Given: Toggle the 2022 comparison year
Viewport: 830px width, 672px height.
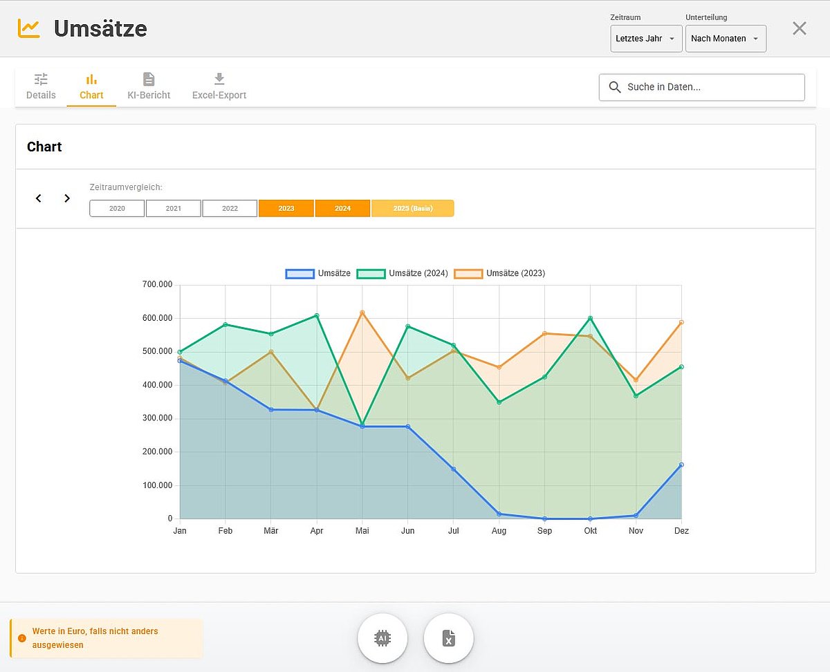Looking at the screenshot, I should [230, 208].
